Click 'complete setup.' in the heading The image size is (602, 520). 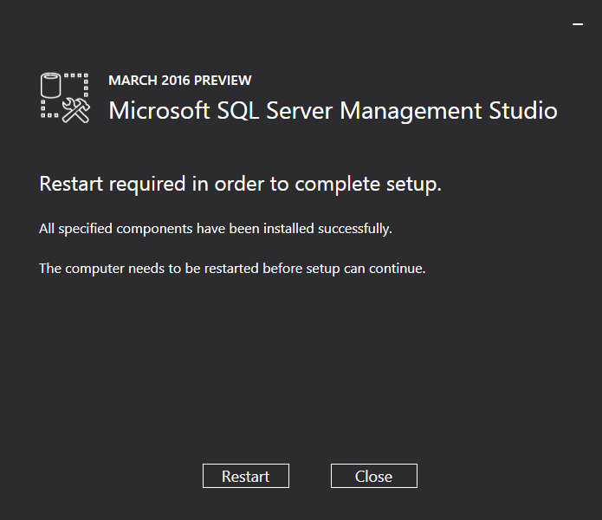coord(368,184)
